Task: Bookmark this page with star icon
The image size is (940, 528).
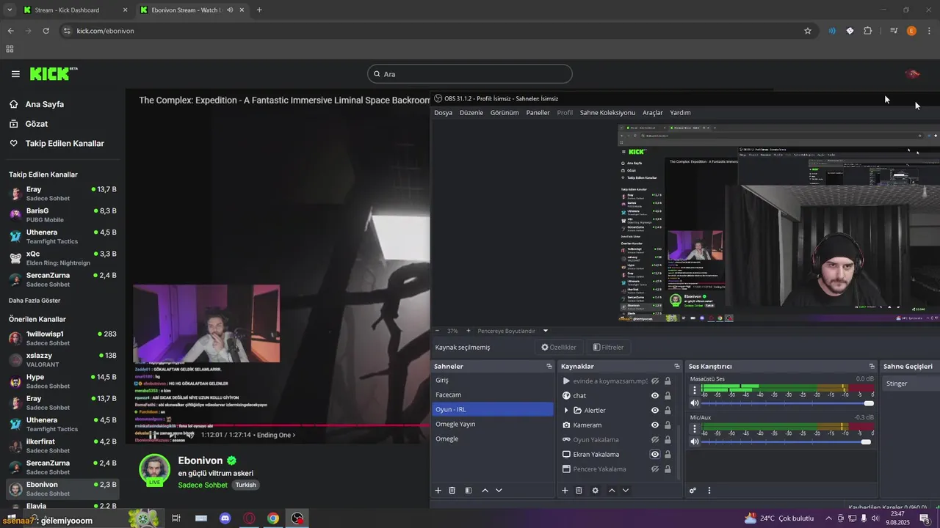Action: click(x=808, y=31)
